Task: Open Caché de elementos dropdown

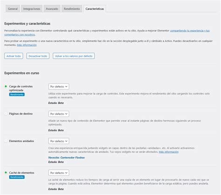Action: 59,173
